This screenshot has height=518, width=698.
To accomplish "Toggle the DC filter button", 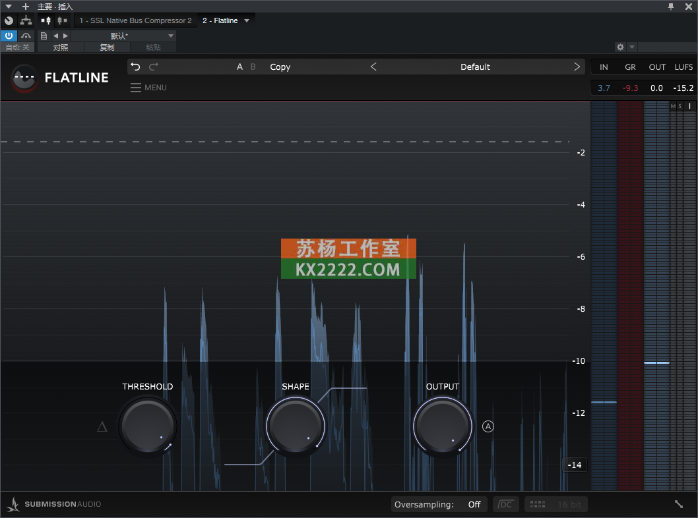I will tap(505, 504).
